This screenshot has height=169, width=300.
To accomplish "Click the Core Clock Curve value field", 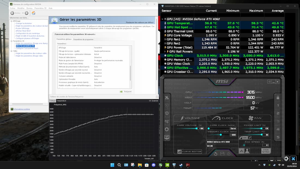I will click(233, 128).
